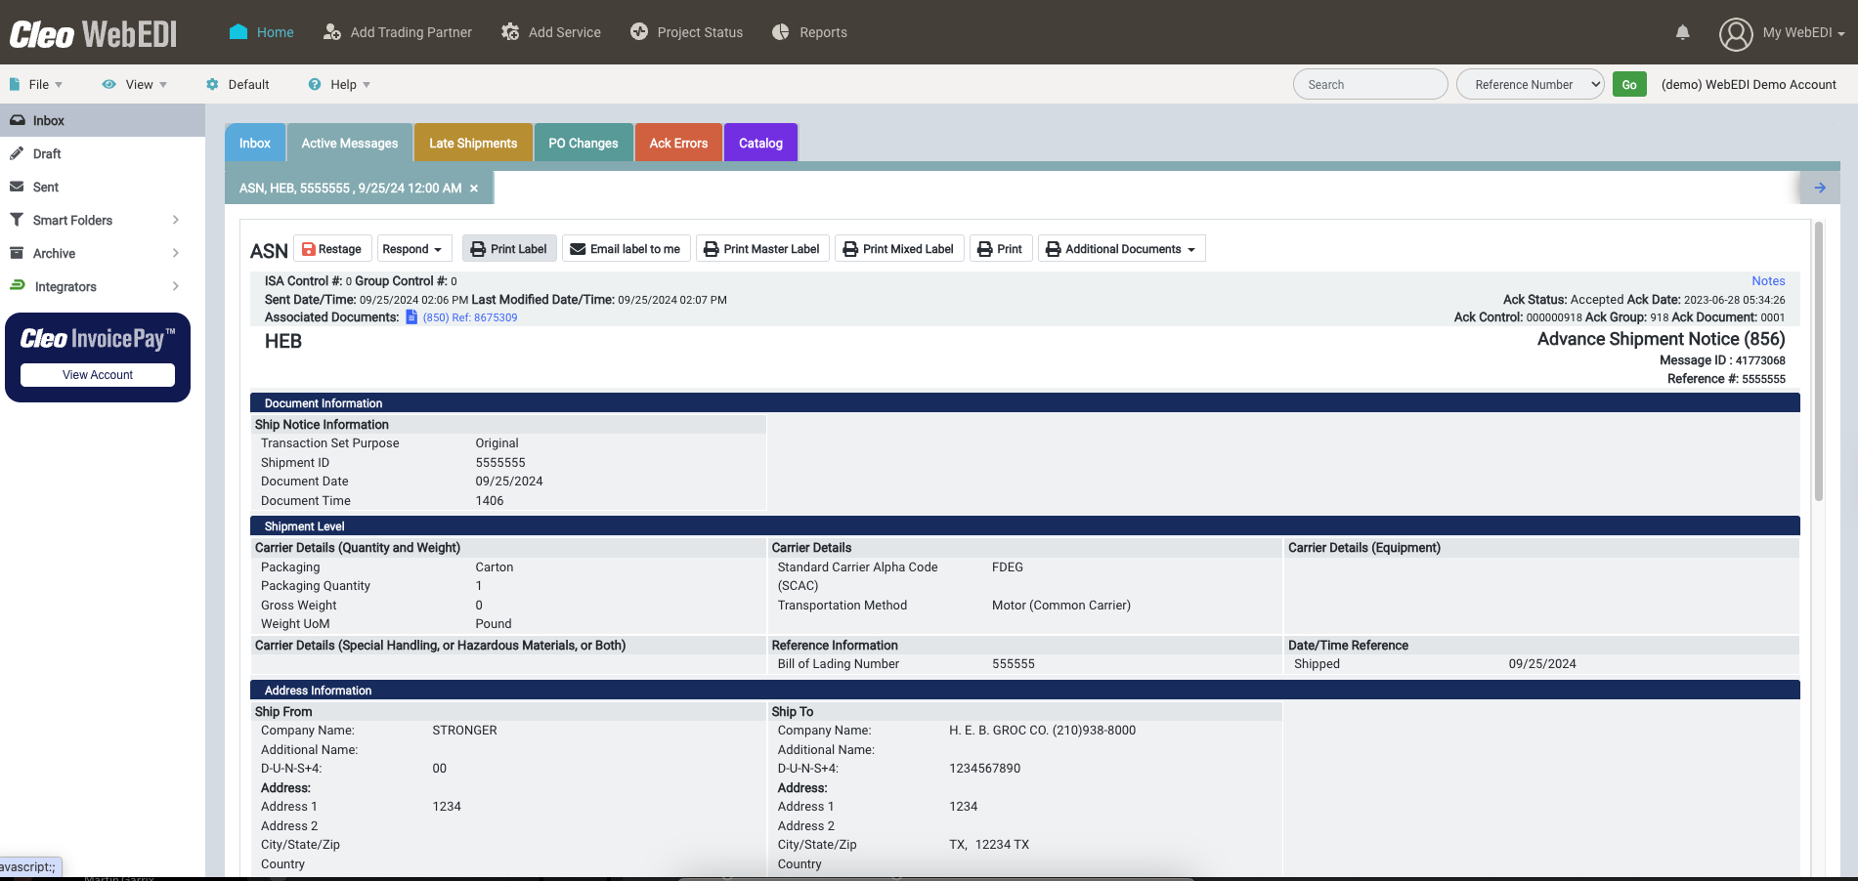Click the associated document file icon
The image size is (1858, 881).
coord(411,317)
